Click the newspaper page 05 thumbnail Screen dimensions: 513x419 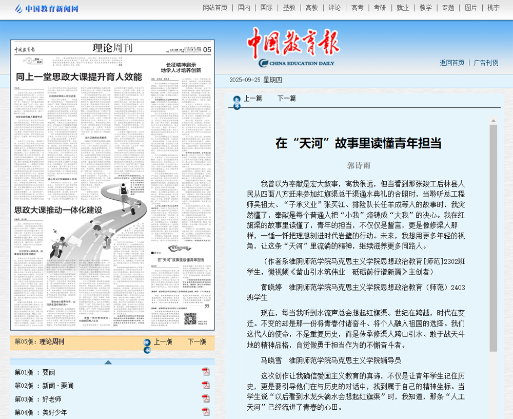(112, 185)
